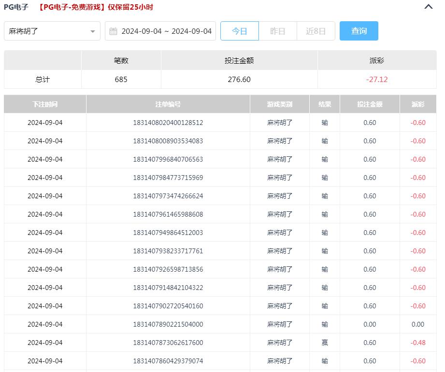Image resolution: width=445 pixels, height=372 pixels.
Task: Click the 注单编号 column header
Action: click(168, 104)
